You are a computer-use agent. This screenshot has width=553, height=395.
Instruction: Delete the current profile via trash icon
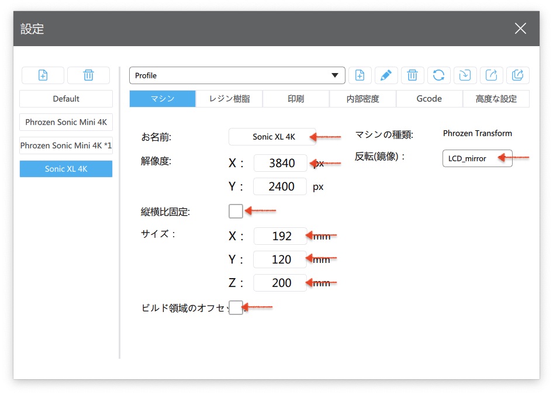coord(412,75)
